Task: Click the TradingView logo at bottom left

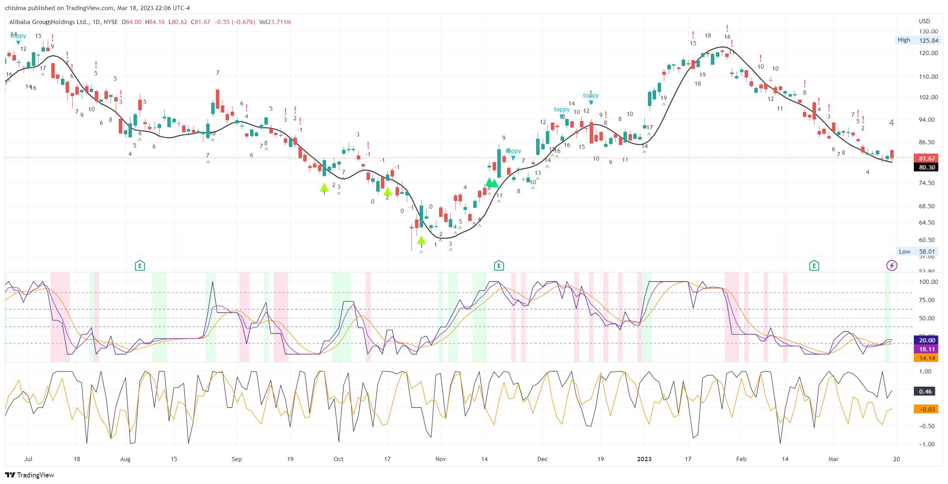Action: [30, 475]
